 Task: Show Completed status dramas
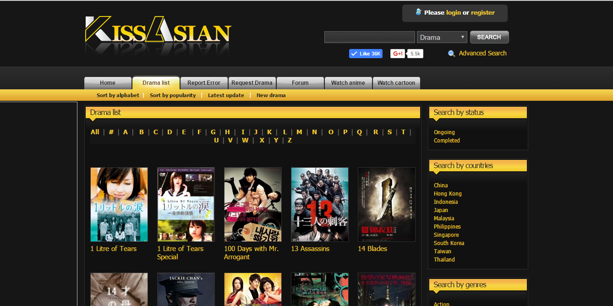click(x=447, y=141)
